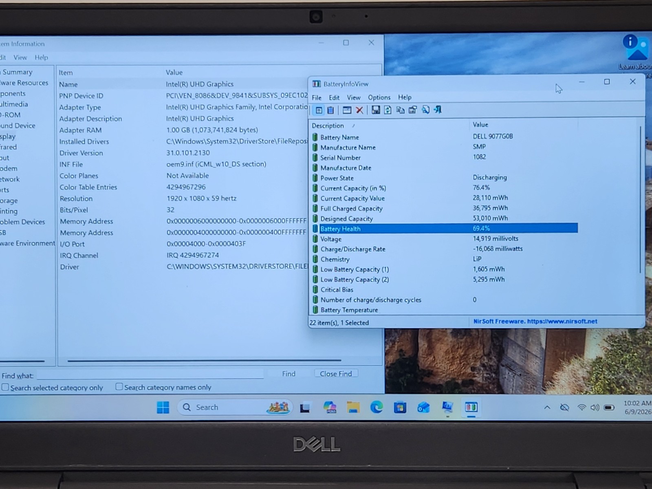Click the Advanced Options toolbar icon
Screen dimensions: 652x489
point(413,110)
